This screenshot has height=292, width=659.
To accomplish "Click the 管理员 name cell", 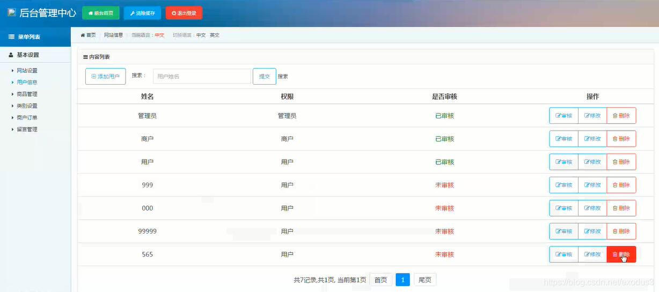I will tap(148, 116).
